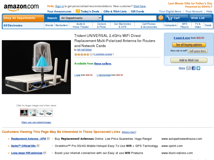Add the antenna to Wish List
Screen dimensions: 214x160
click(189, 60)
